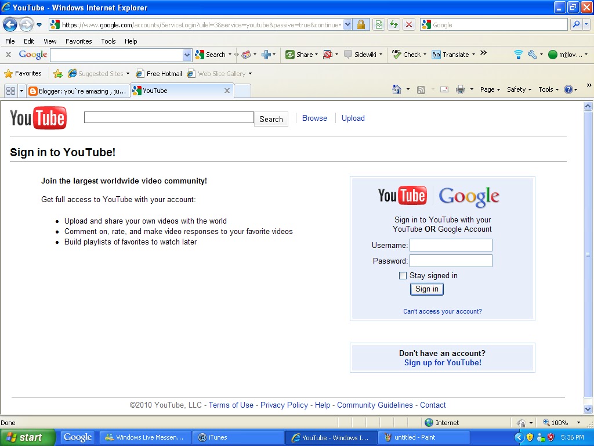Click in the Username input field
Screen dimensions: 594x446
[x=451, y=245]
